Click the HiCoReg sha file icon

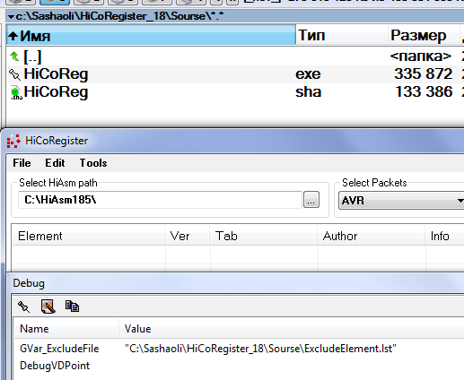pos(16,92)
